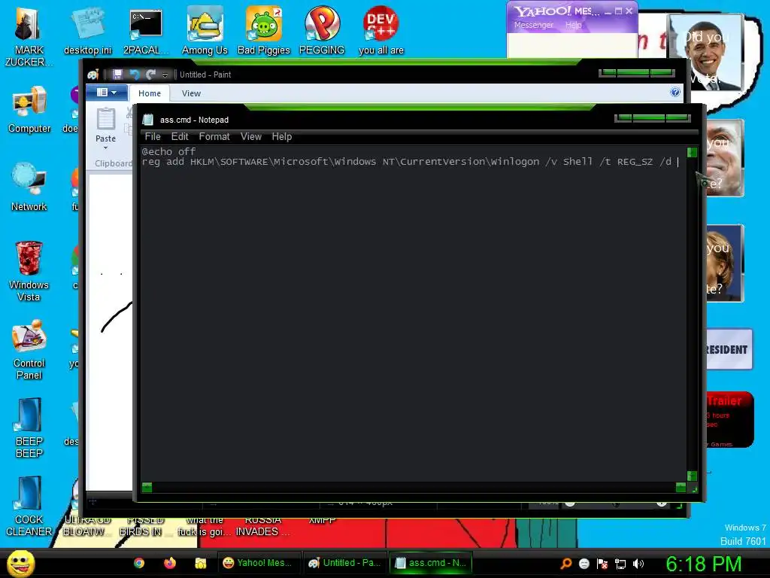Image resolution: width=770 pixels, height=578 pixels.
Task: Click the Save icon in Paint's quick access toolbar
Action: coord(117,75)
